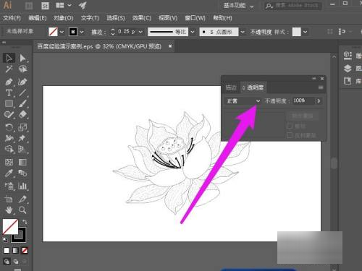The width and height of the screenshot is (362, 271).
Task: Select the Type tool
Action: click(9, 93)
